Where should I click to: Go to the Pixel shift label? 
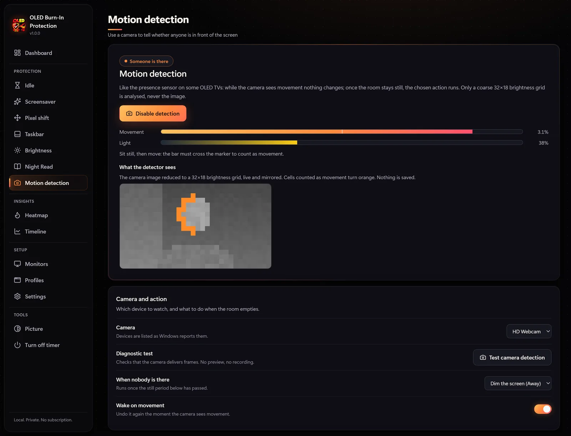coord(37,118)
